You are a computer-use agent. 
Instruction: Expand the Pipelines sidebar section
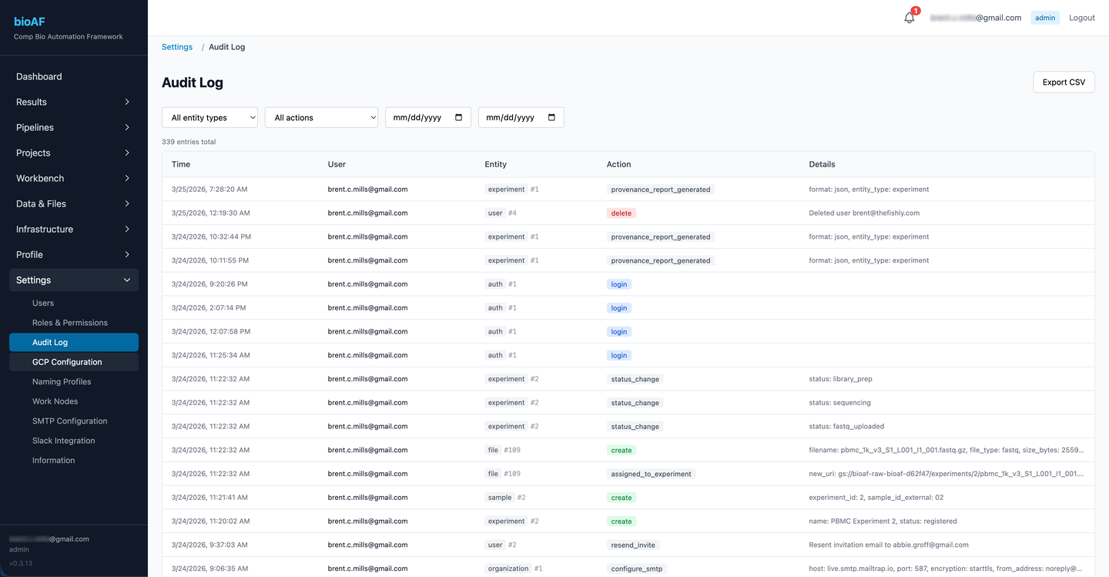[74, 127]
